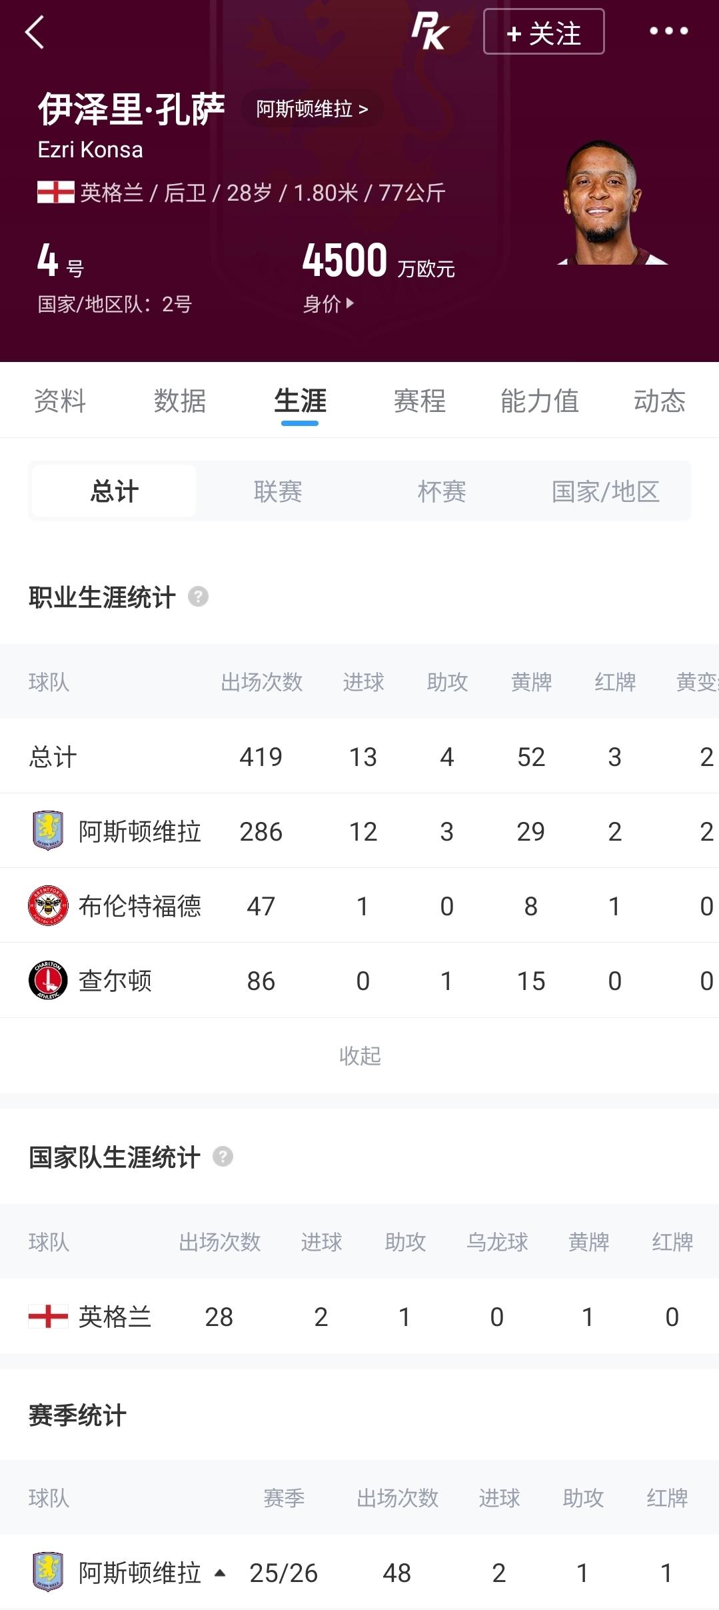
Task: Tap help icon beside 职业生涯统计
Action: (x=199, y=596)
